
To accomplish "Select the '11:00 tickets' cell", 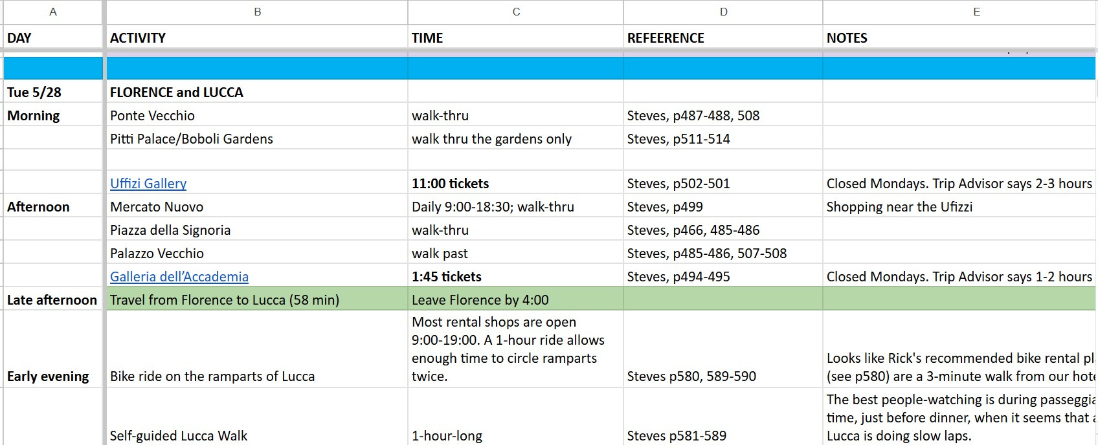I will pos(516,183).
